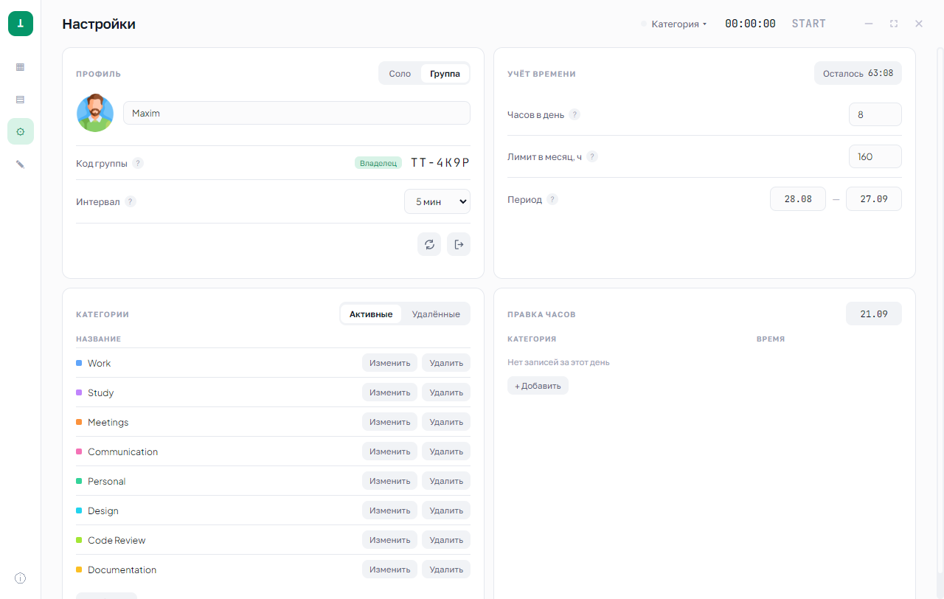Click the Лимит в месяц field showing 160
Viewport: 944px width, 599px height.
tap(875, 156)
